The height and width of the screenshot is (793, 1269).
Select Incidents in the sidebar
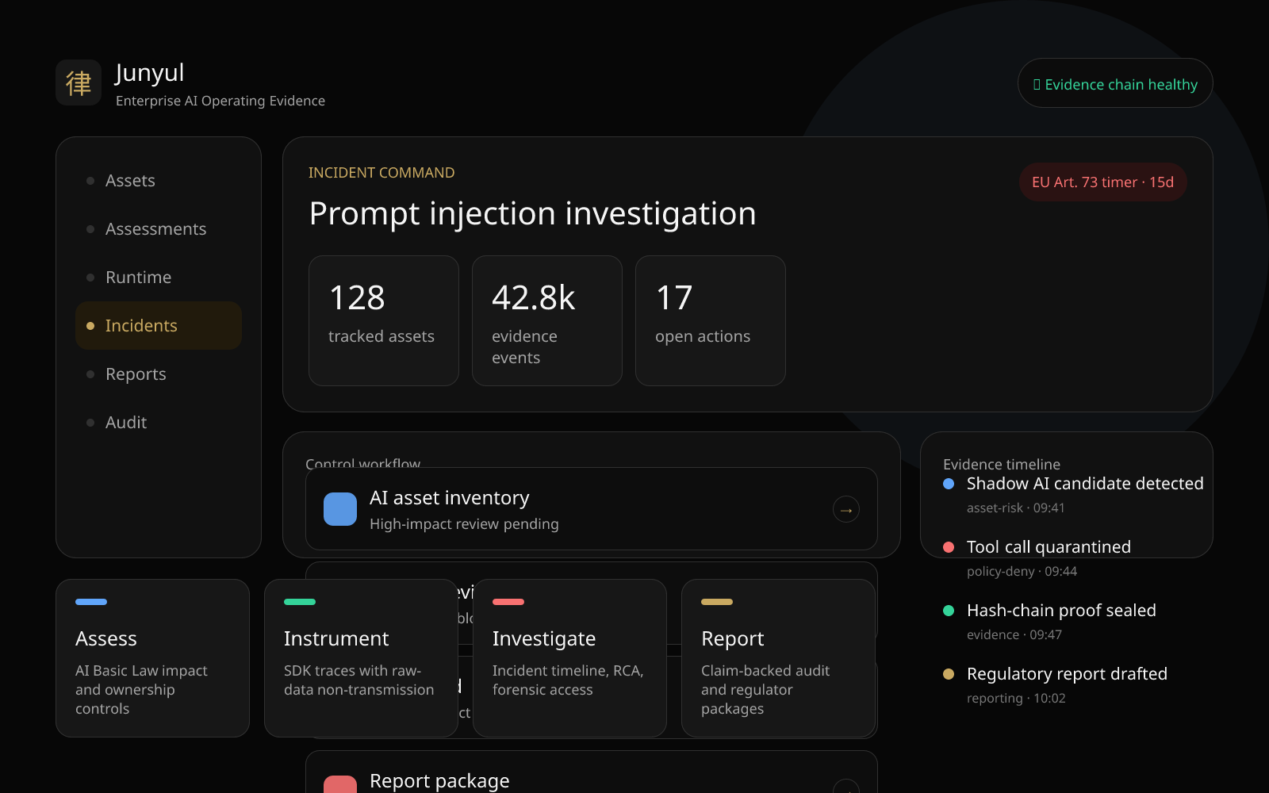pos(159,326)
